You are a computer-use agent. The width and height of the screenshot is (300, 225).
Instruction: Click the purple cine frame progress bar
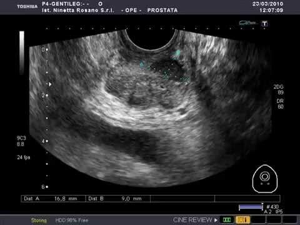tap(251, 207)
